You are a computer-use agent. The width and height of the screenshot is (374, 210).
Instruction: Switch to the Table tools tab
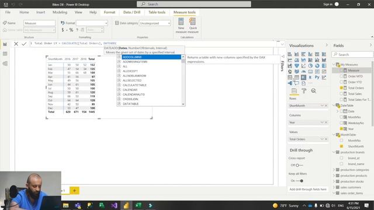(x=157, y=12)
